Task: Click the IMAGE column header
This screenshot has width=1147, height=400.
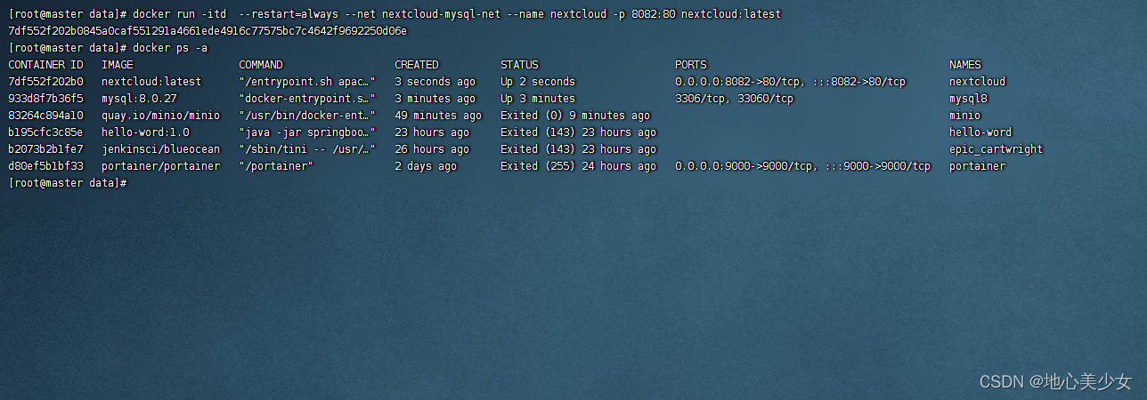Action: 117,65
